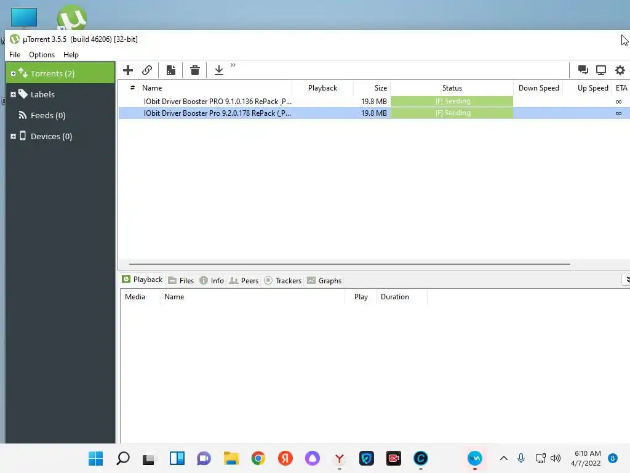Open the File menu
Image resolution: width=630 pixels, height=473 pixels.
tap(15, 55)
